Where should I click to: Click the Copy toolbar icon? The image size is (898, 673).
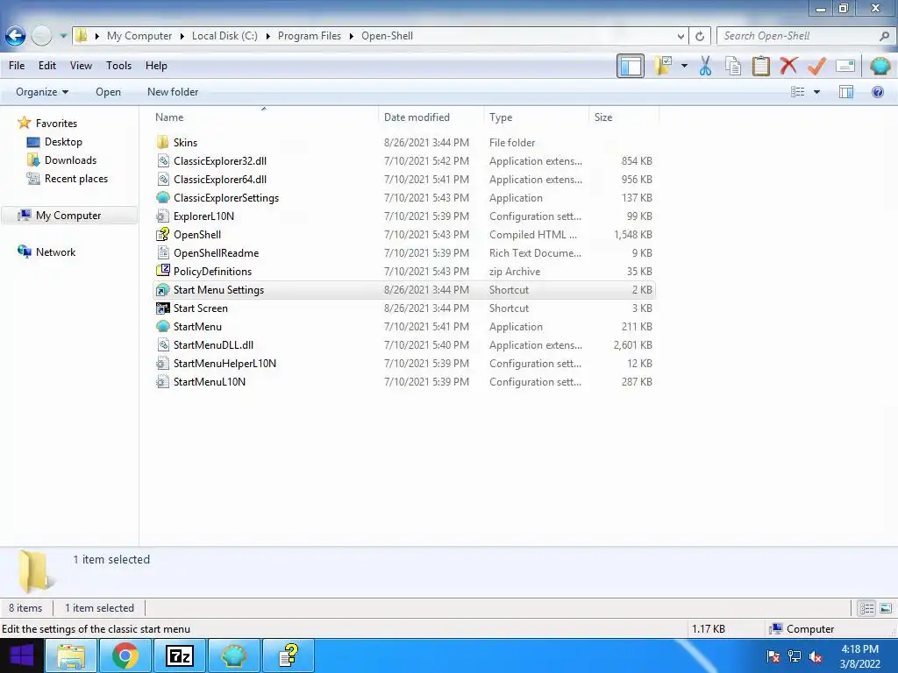click(733, 66)
